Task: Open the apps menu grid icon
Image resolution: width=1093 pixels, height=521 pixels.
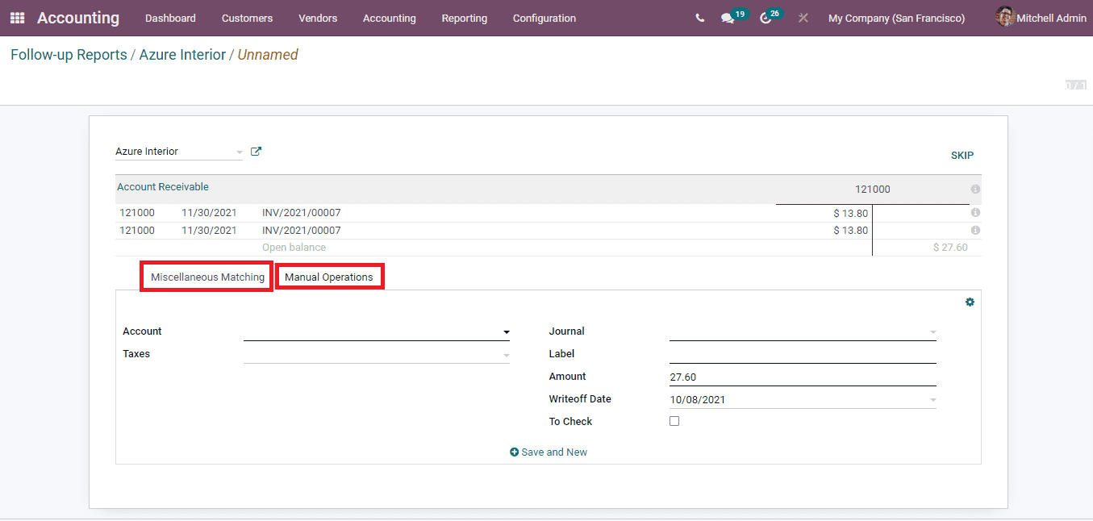Action: (x=16, y=18)
